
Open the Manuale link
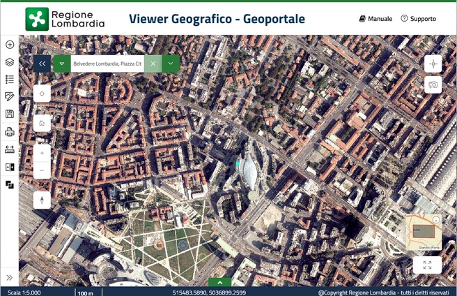click(x=375, y=19)
